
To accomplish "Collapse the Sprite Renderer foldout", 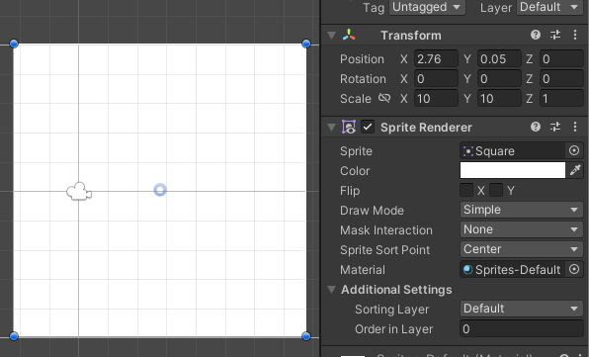I will pyautogui.click(x=331, y=128).
